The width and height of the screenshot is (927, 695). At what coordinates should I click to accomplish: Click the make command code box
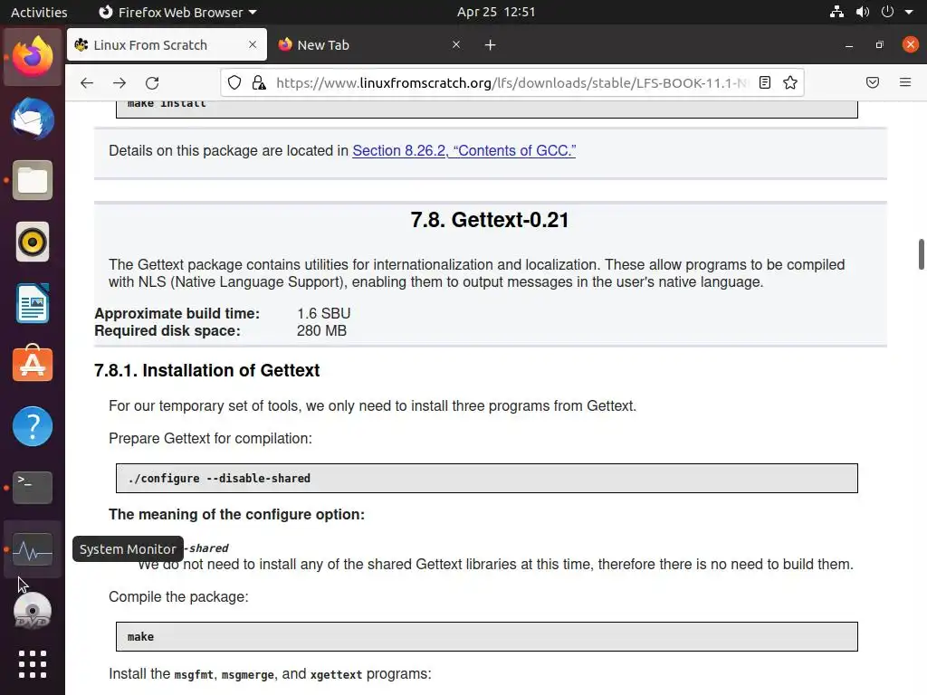[x=486, y=636]
